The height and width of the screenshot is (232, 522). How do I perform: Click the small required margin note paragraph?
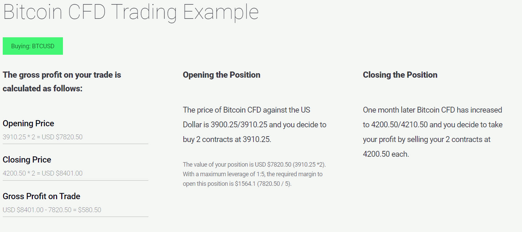[254, 174]
